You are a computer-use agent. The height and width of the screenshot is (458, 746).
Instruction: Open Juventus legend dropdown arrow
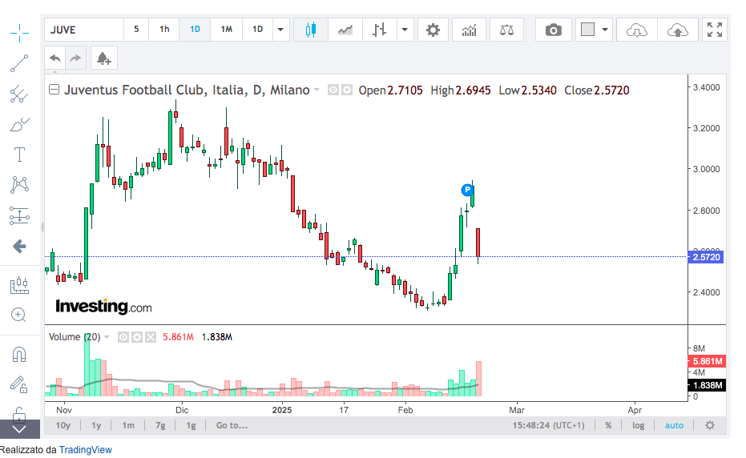317,90
